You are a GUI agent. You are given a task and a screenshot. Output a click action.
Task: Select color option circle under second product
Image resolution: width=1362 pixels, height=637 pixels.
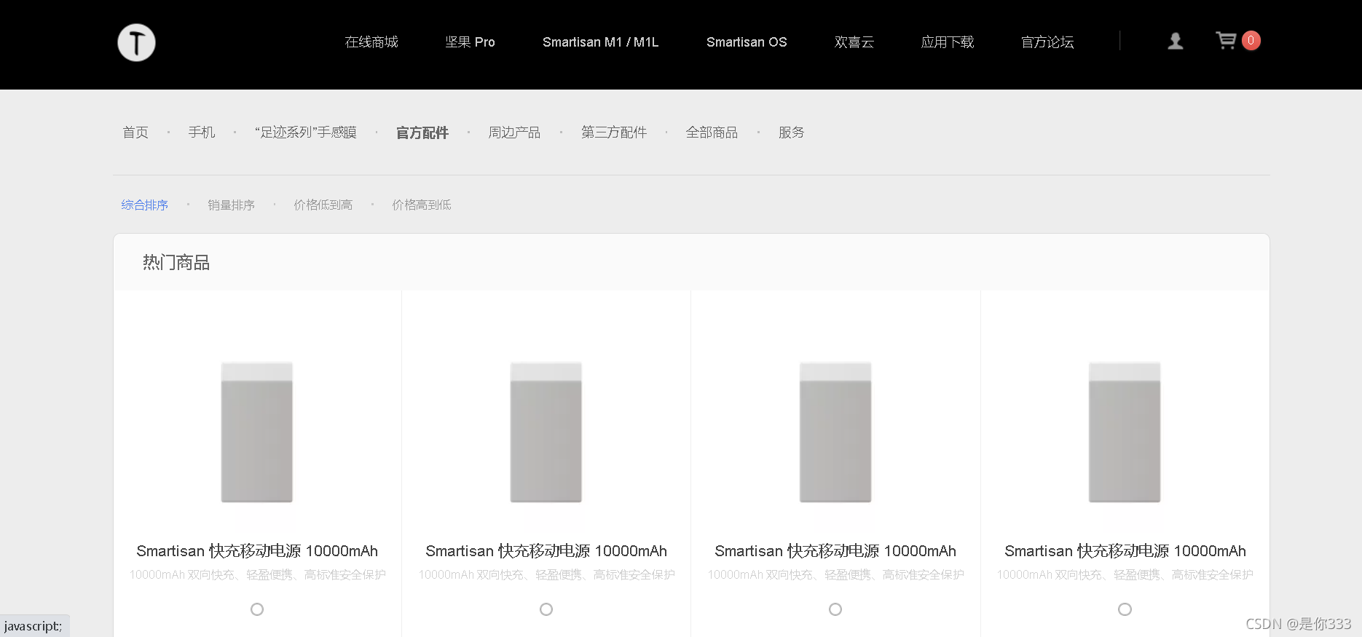tap(546, 609)
